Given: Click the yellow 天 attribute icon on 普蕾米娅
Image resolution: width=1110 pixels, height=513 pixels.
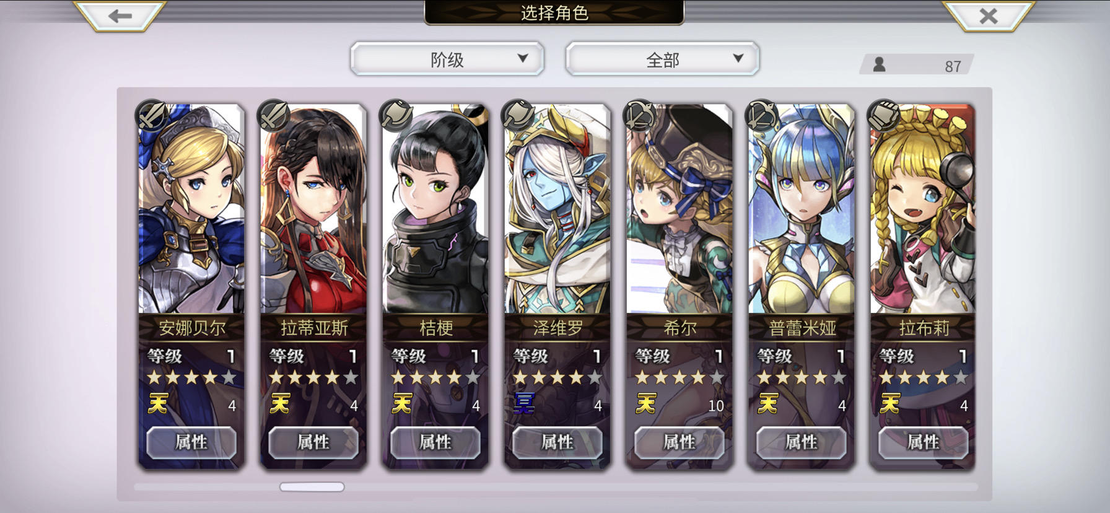Looking at the screenshot, I should [768, 404].
